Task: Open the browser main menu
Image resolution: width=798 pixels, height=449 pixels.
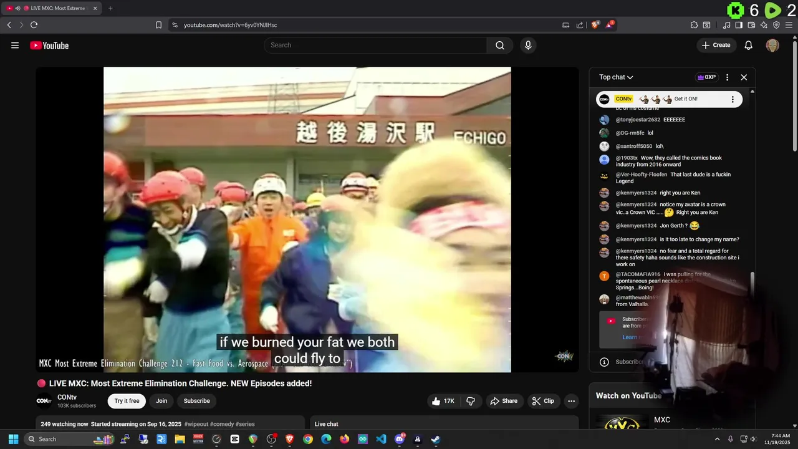Action: pos(789,25)
